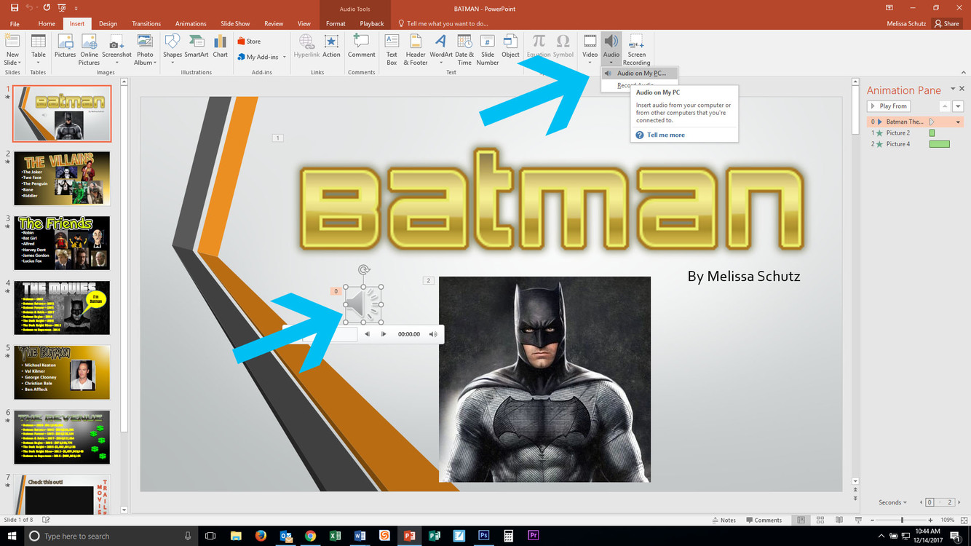Switch to the Home tab
Image resolution: width=971 pixels, height=546 pixels.
[x=47, y=23]
